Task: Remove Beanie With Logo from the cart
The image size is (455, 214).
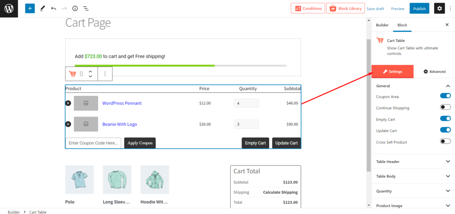Action: click(x=68, y=124)
